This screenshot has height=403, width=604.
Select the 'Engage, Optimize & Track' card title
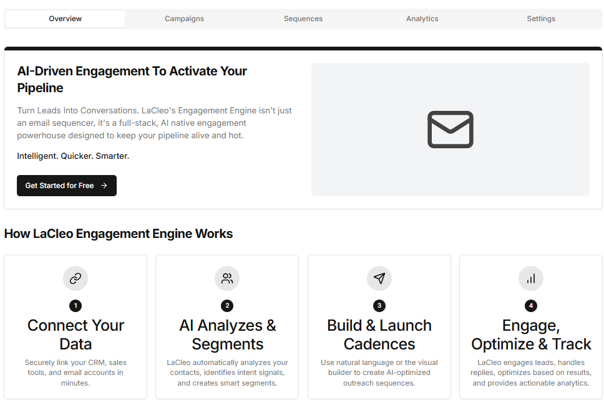[531, 334]
